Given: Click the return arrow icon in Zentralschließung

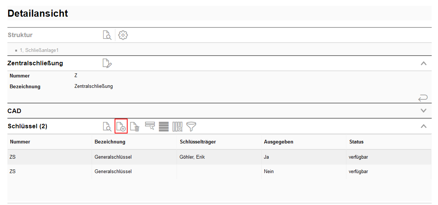Looking at the screenshot, I should pos(423,98).
